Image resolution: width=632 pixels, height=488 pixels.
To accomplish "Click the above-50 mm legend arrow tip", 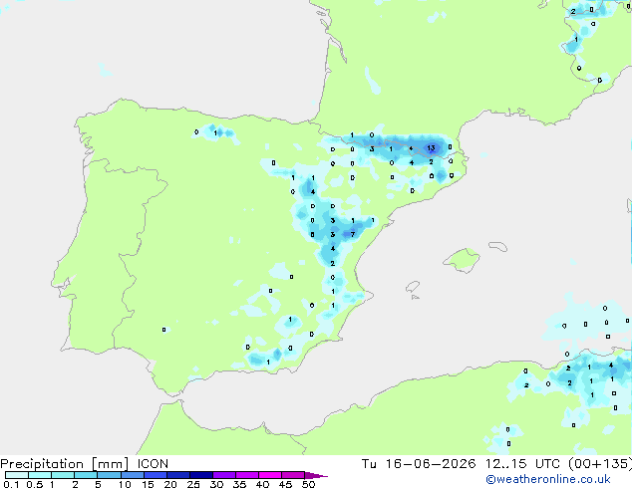I will tap(316, 475).
